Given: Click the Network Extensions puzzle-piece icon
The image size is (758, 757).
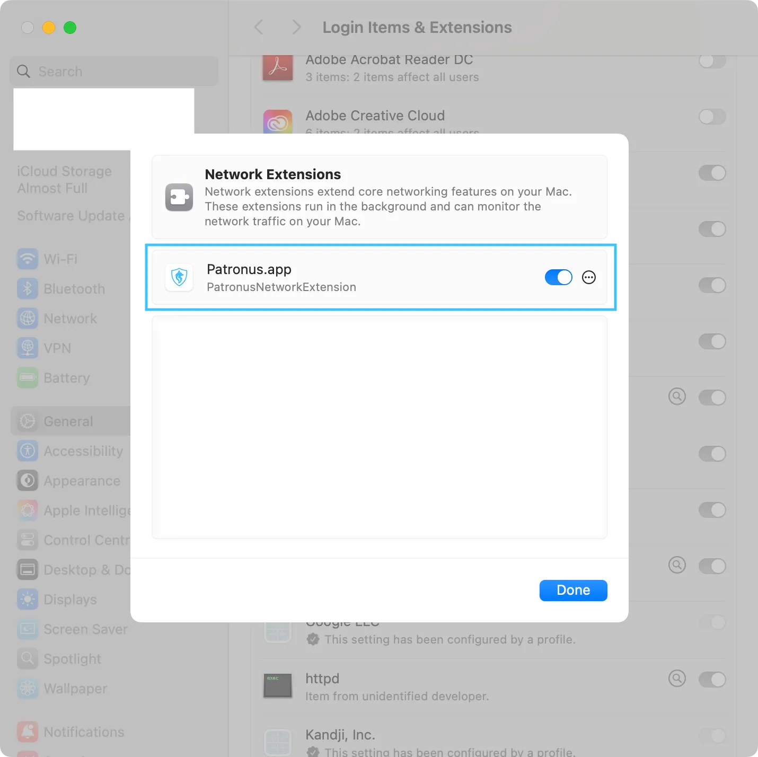Looking at the screenshot, I should 179,197.
